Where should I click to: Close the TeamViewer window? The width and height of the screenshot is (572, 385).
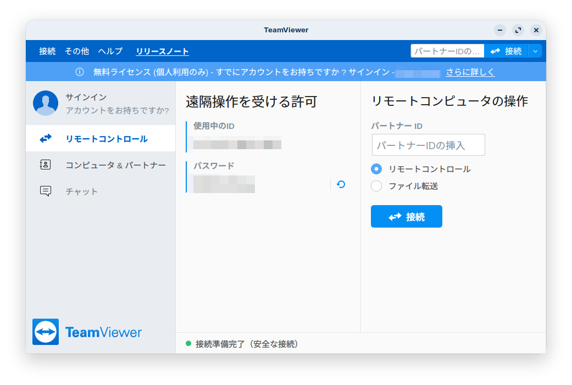point(536,30)
